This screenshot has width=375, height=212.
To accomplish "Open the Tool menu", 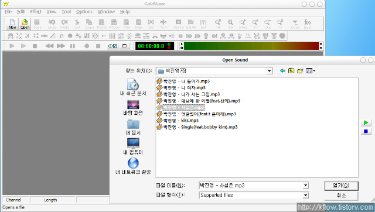I will point(66,12).
